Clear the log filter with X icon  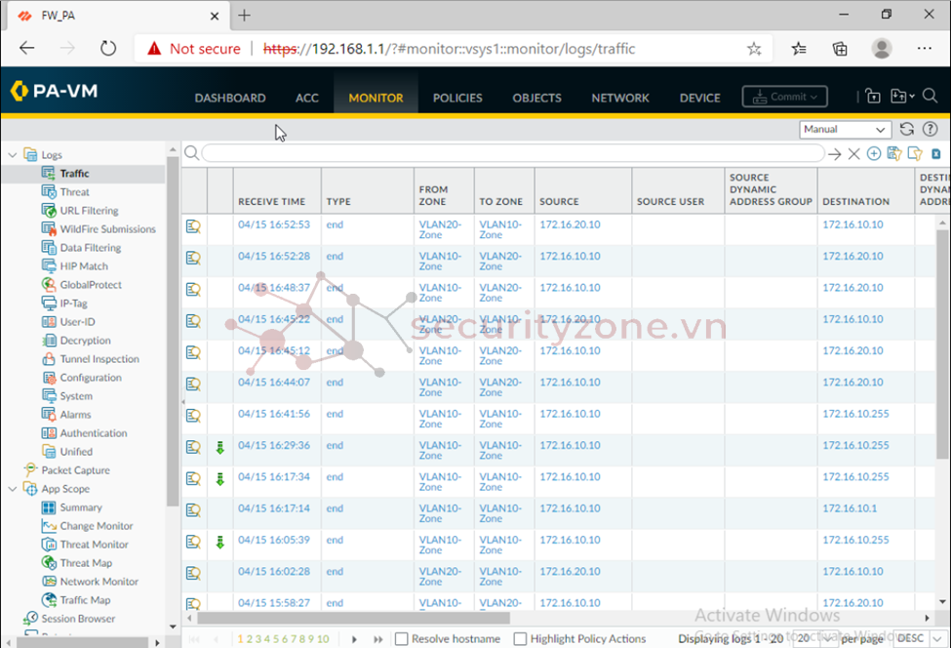(x=854, y=154)
